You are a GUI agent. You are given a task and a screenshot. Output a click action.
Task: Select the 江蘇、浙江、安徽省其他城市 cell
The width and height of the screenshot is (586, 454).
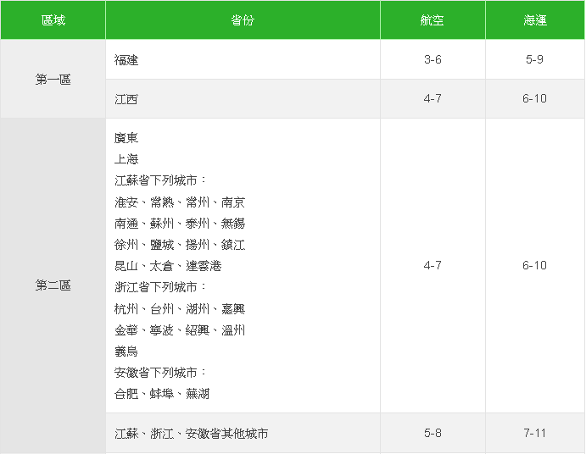[193, 434]
